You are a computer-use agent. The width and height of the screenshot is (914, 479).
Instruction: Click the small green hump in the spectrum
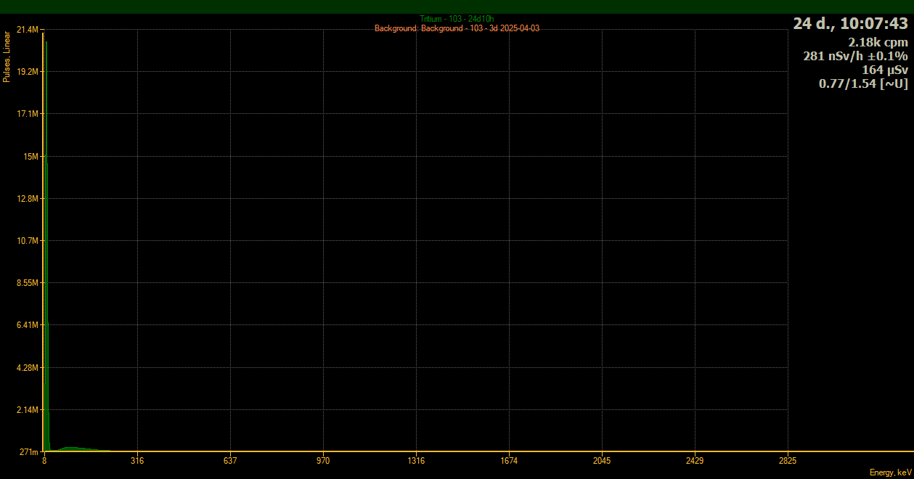(73, 449)
